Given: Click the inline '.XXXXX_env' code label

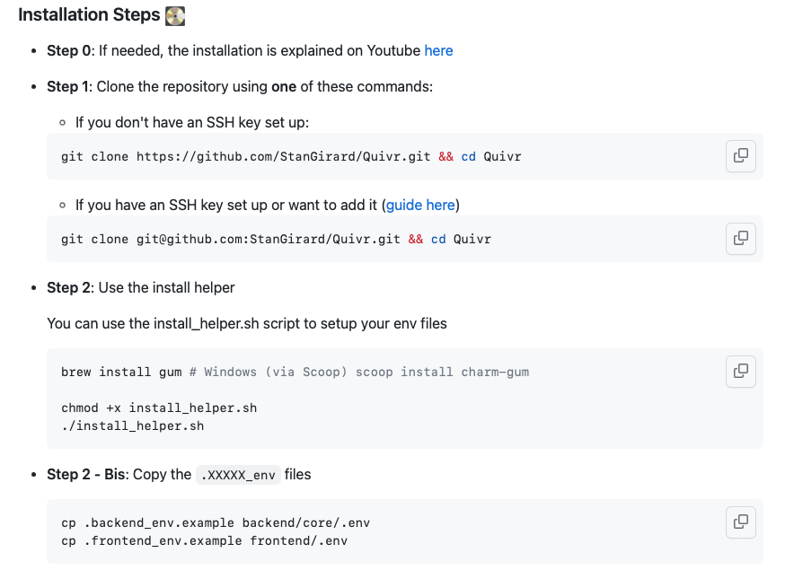Looking at the screenshot, I should 238,475.
